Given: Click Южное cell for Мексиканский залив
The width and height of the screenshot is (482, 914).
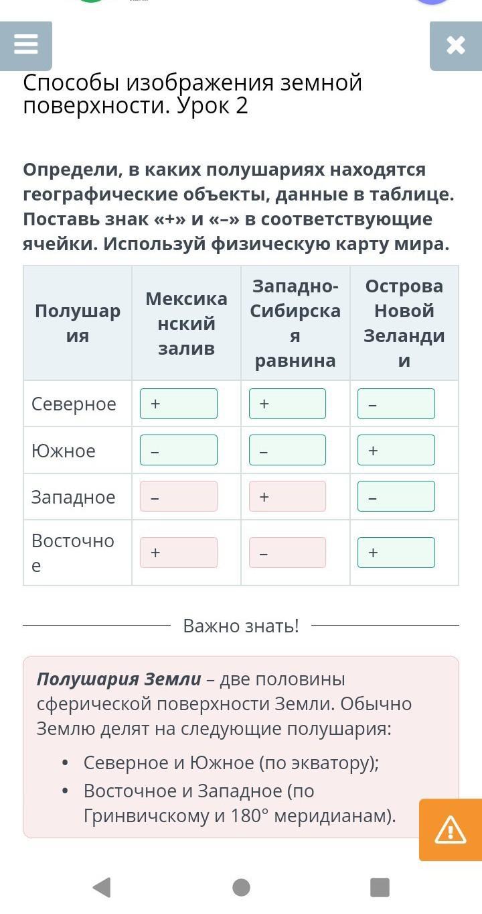Looking at the screenshot, I should click(179, 450).
